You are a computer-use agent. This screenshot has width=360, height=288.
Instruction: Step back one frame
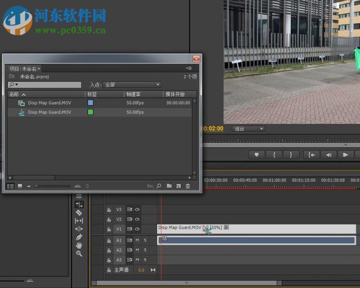(328, 155)
